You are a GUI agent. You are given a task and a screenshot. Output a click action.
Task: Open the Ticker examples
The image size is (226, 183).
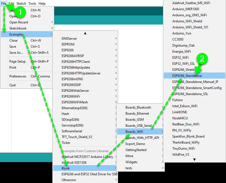pos(85,142)
